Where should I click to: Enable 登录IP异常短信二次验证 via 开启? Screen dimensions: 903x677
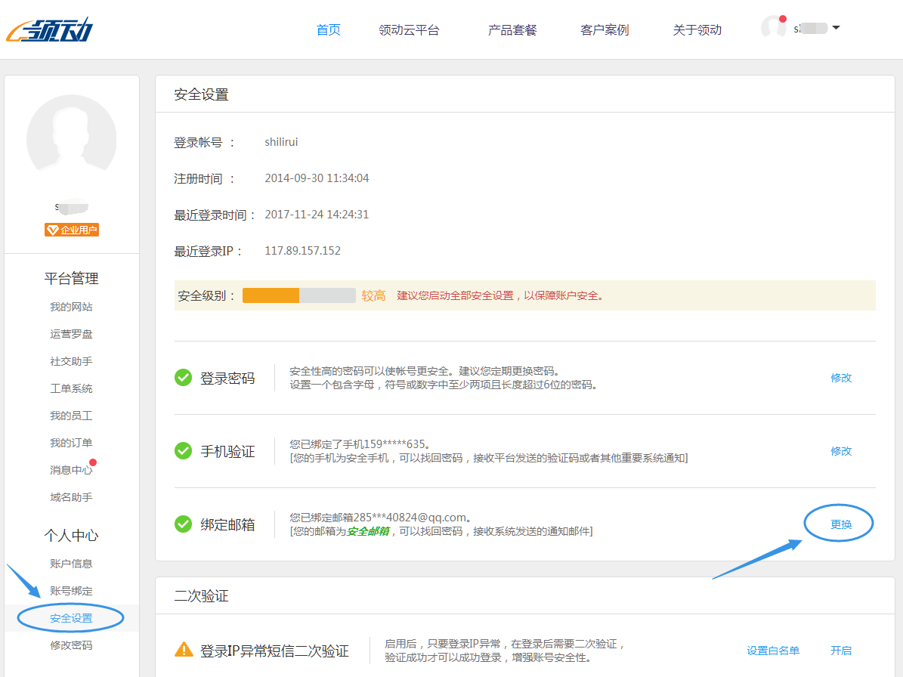pyautogui.click(x=842, y=650)
